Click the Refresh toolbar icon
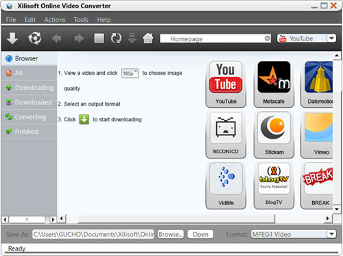Viewport: 343px width, 256px height. coord(116,38)
